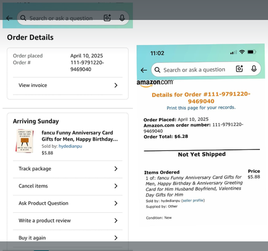Open the anniversary card product thumbnail
This screenshot has height=251, width=268.
[25, 141]
